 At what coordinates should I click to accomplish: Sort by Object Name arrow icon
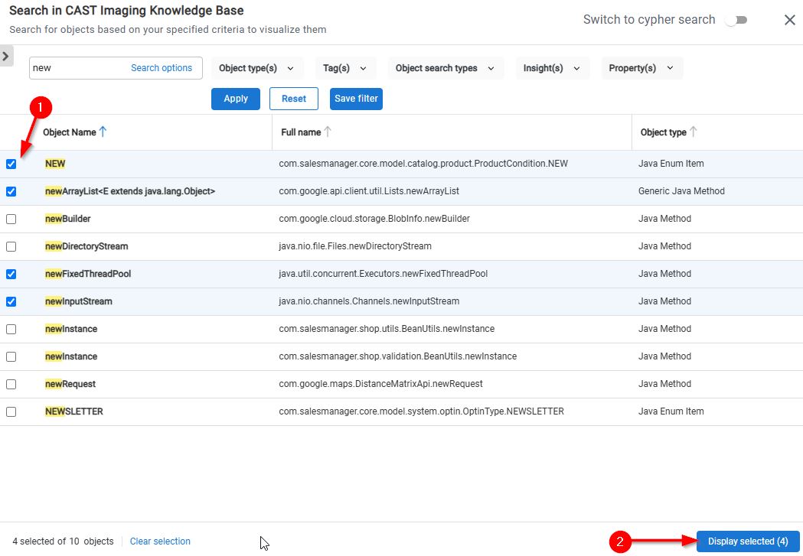click(x=103, y=132)
